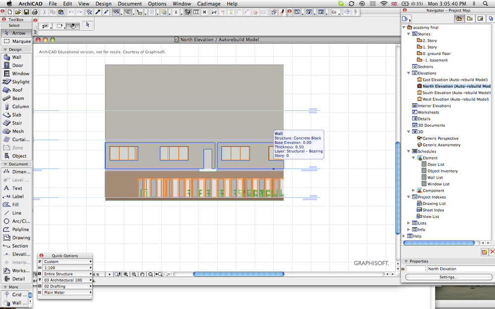Click the Print icon in toolbar
This screenshot has height=309, width=495.
(x=34, y=12)
